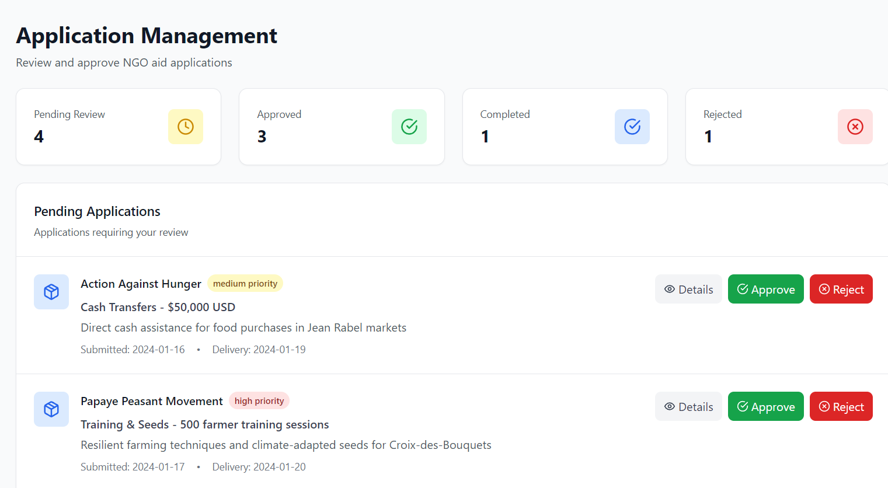This screenshot has width=888, height=488.
Task: Click the Action Against Hunger title
Action: (141, 284)
